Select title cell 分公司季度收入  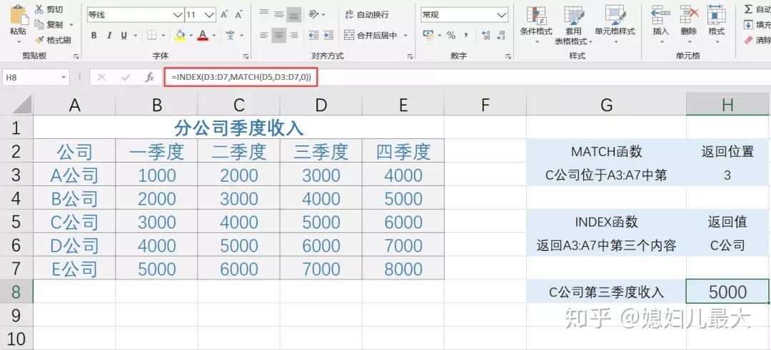(x=239, y=128)
